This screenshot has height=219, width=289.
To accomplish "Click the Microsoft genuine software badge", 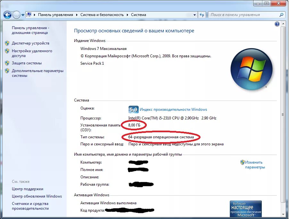I will click(x=246, y=209).
